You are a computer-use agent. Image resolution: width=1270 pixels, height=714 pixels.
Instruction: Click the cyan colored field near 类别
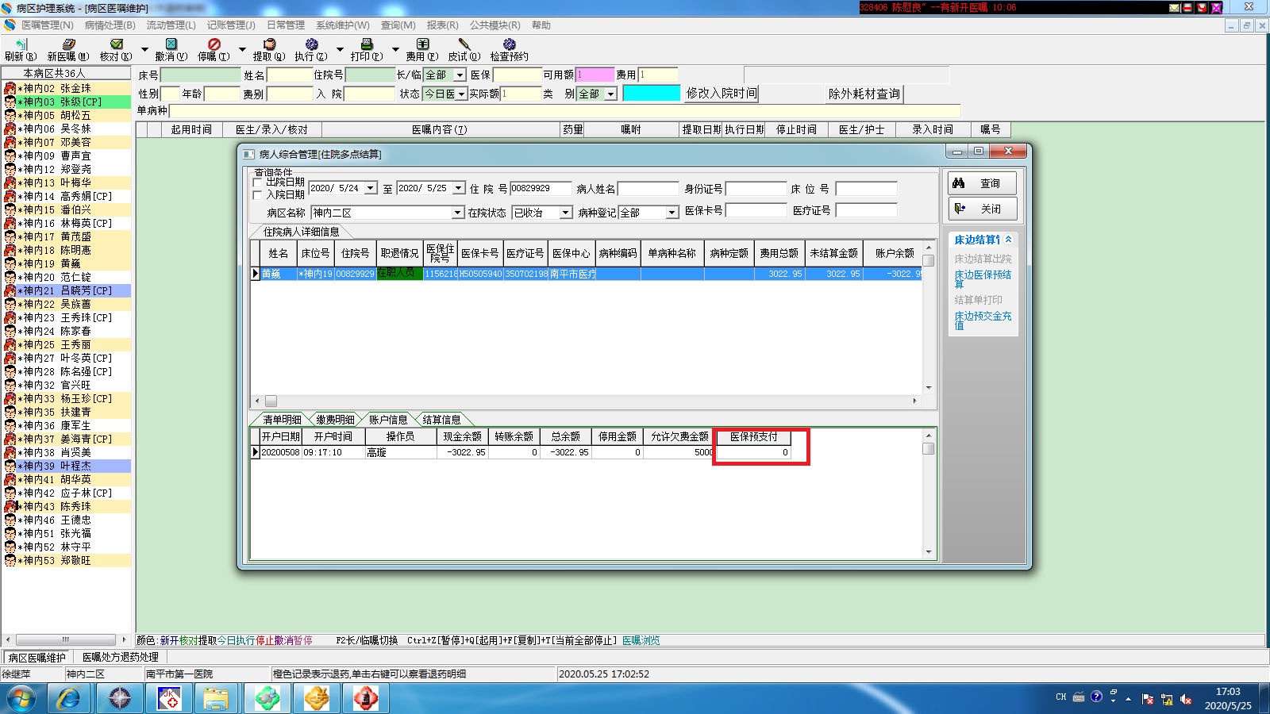[652, 94]
